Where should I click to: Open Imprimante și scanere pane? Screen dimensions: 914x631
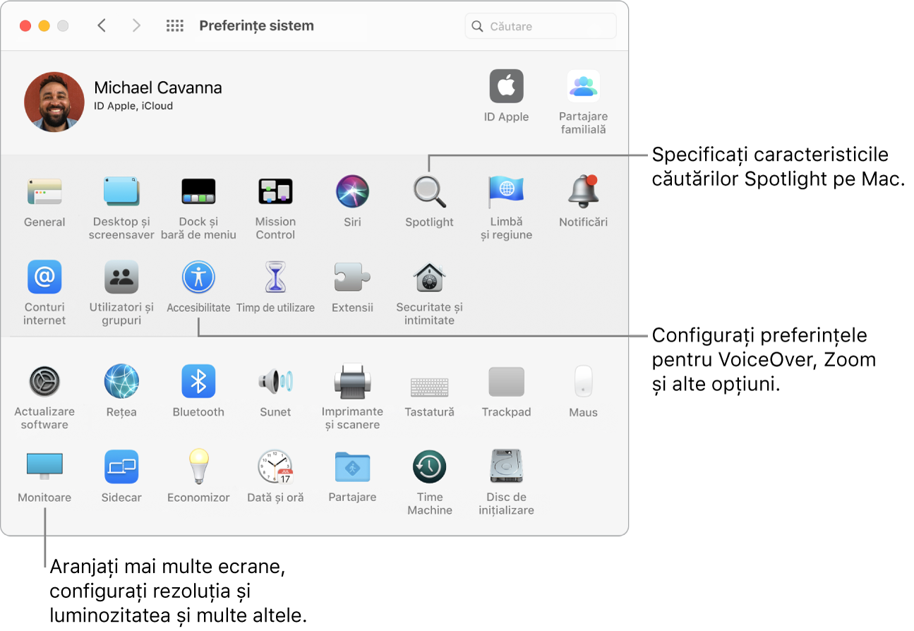click(352, 382)
